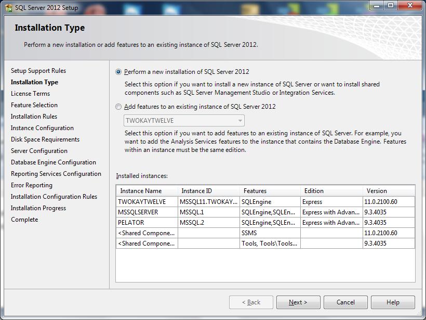Sort by the Features column header
This screenshot has height=320, width=426.
(x=270, y=191)
